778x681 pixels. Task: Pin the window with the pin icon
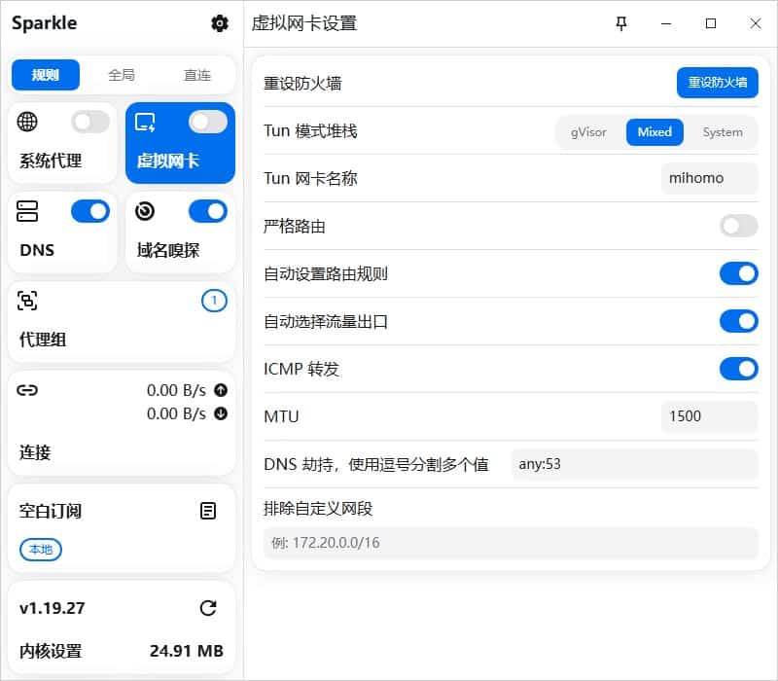pos(621,23)
